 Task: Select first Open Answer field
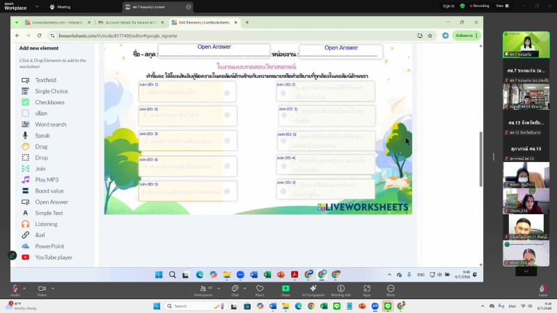[x=214, y=50]
